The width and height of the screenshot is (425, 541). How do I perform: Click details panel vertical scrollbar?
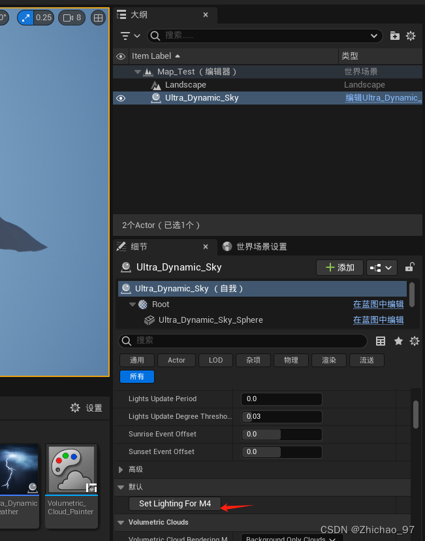416,414
